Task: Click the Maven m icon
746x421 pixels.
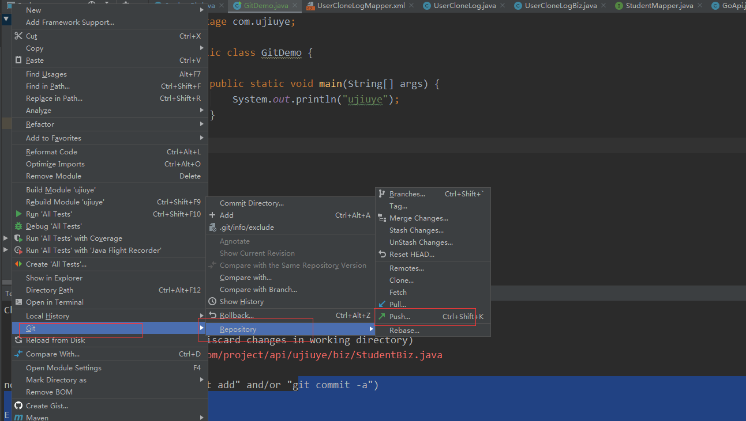Action: click(x=18, y=418)
